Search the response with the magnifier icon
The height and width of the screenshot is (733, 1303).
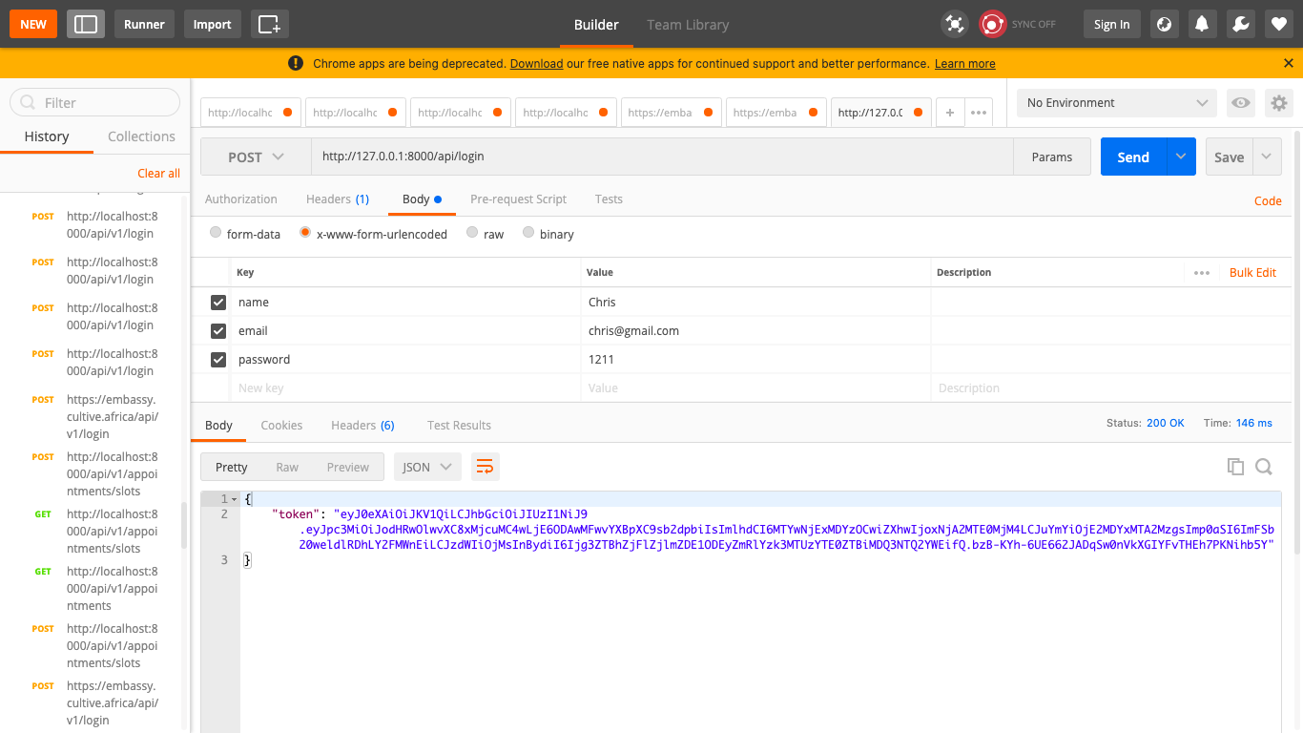pyautogui.click(x=1264, y=467)
